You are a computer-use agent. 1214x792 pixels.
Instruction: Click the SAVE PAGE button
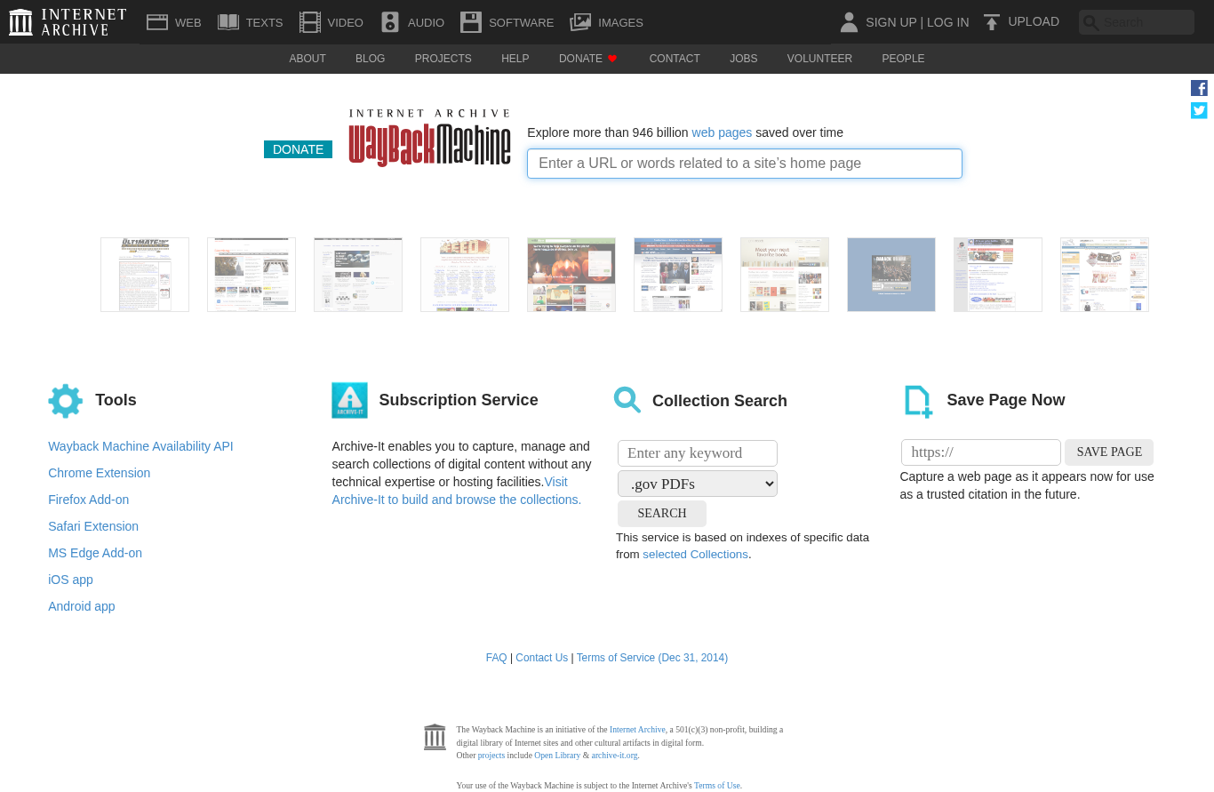point(1109,452)
